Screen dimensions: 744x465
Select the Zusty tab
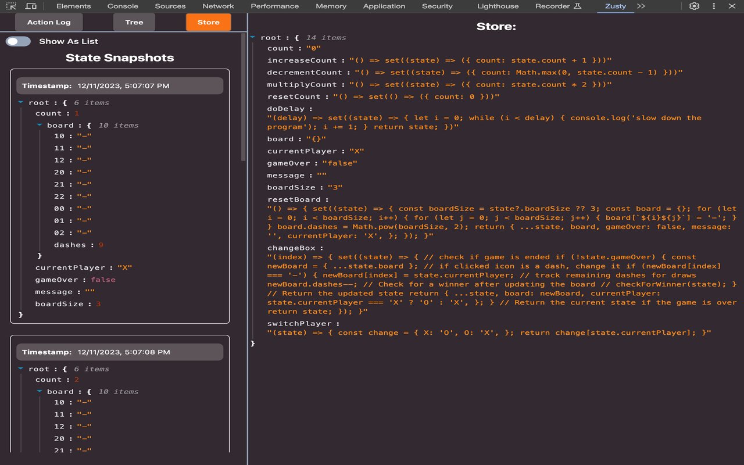point(616,6)
